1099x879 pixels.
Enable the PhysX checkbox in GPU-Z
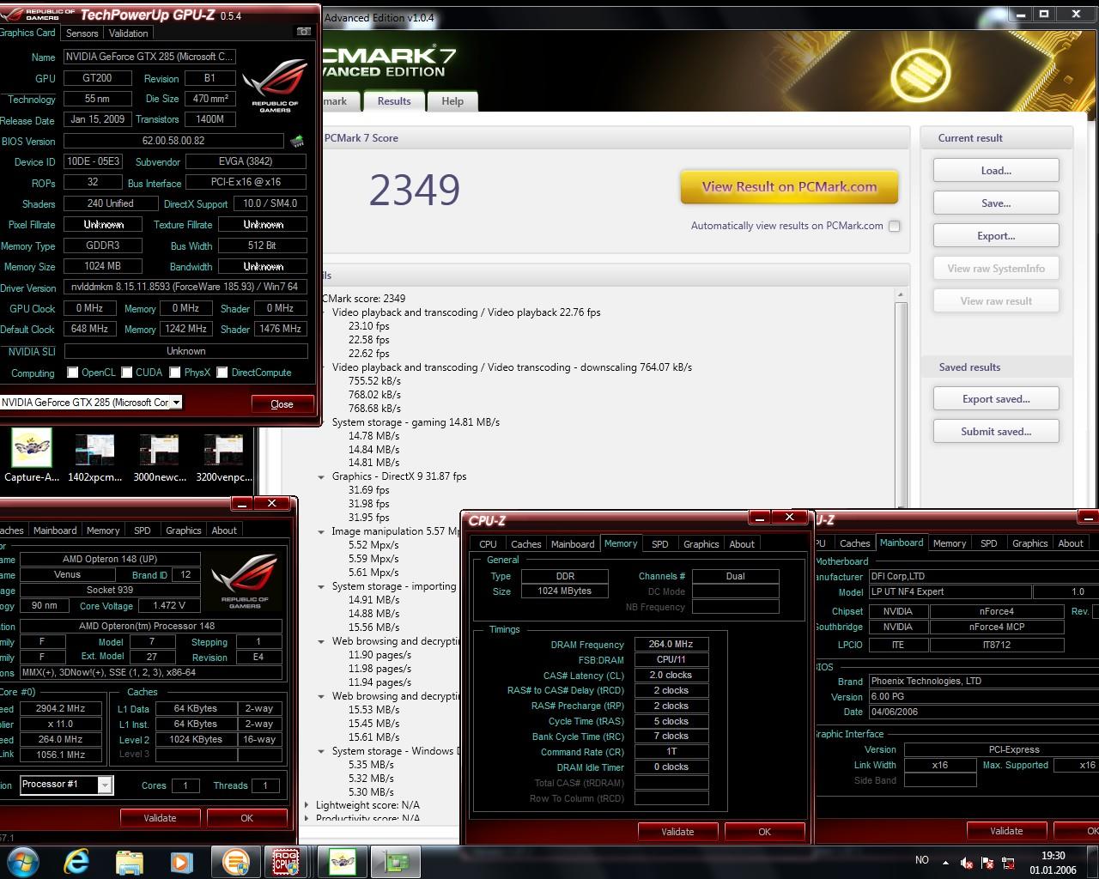tap(175, 373)
